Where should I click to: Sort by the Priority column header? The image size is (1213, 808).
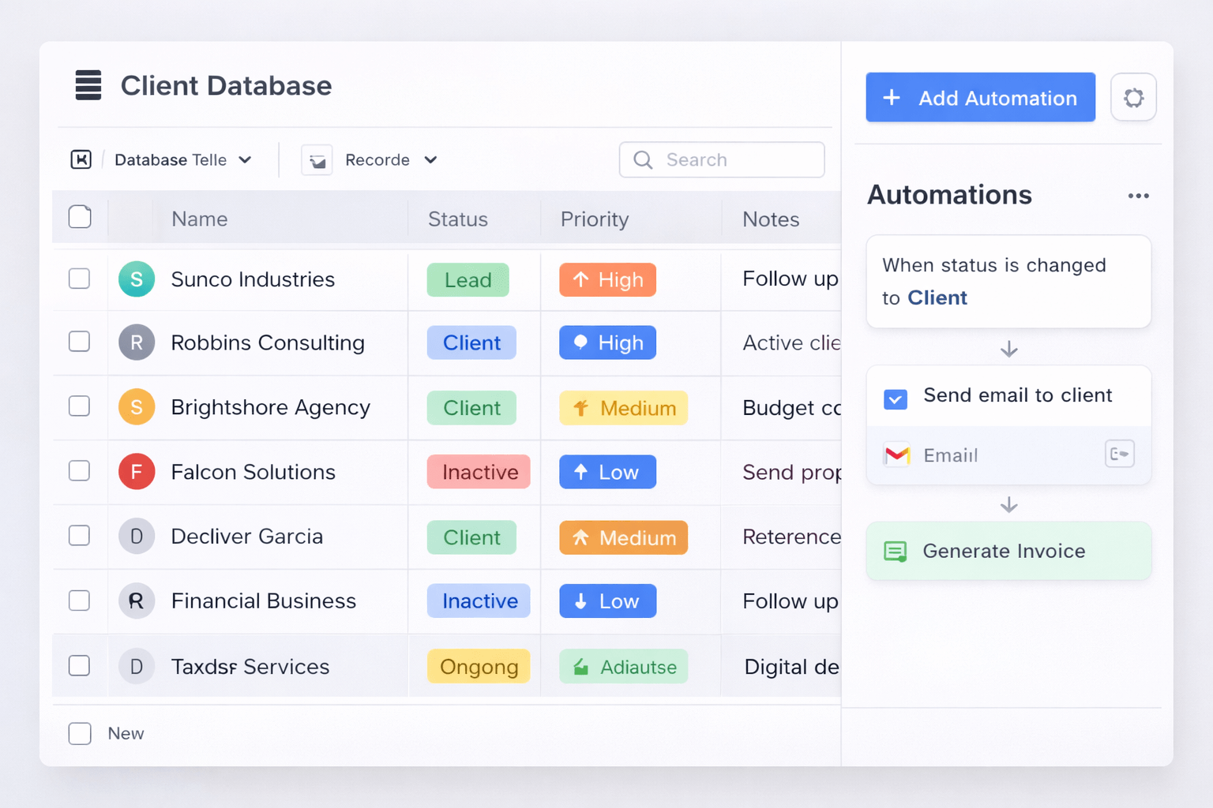[595, 219]
